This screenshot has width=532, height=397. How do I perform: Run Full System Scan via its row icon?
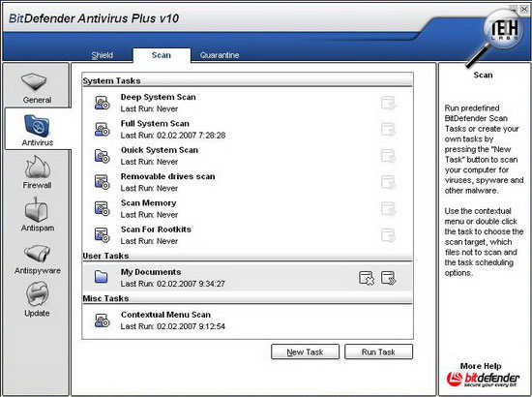pyautogui.click(x=388, y=130)
